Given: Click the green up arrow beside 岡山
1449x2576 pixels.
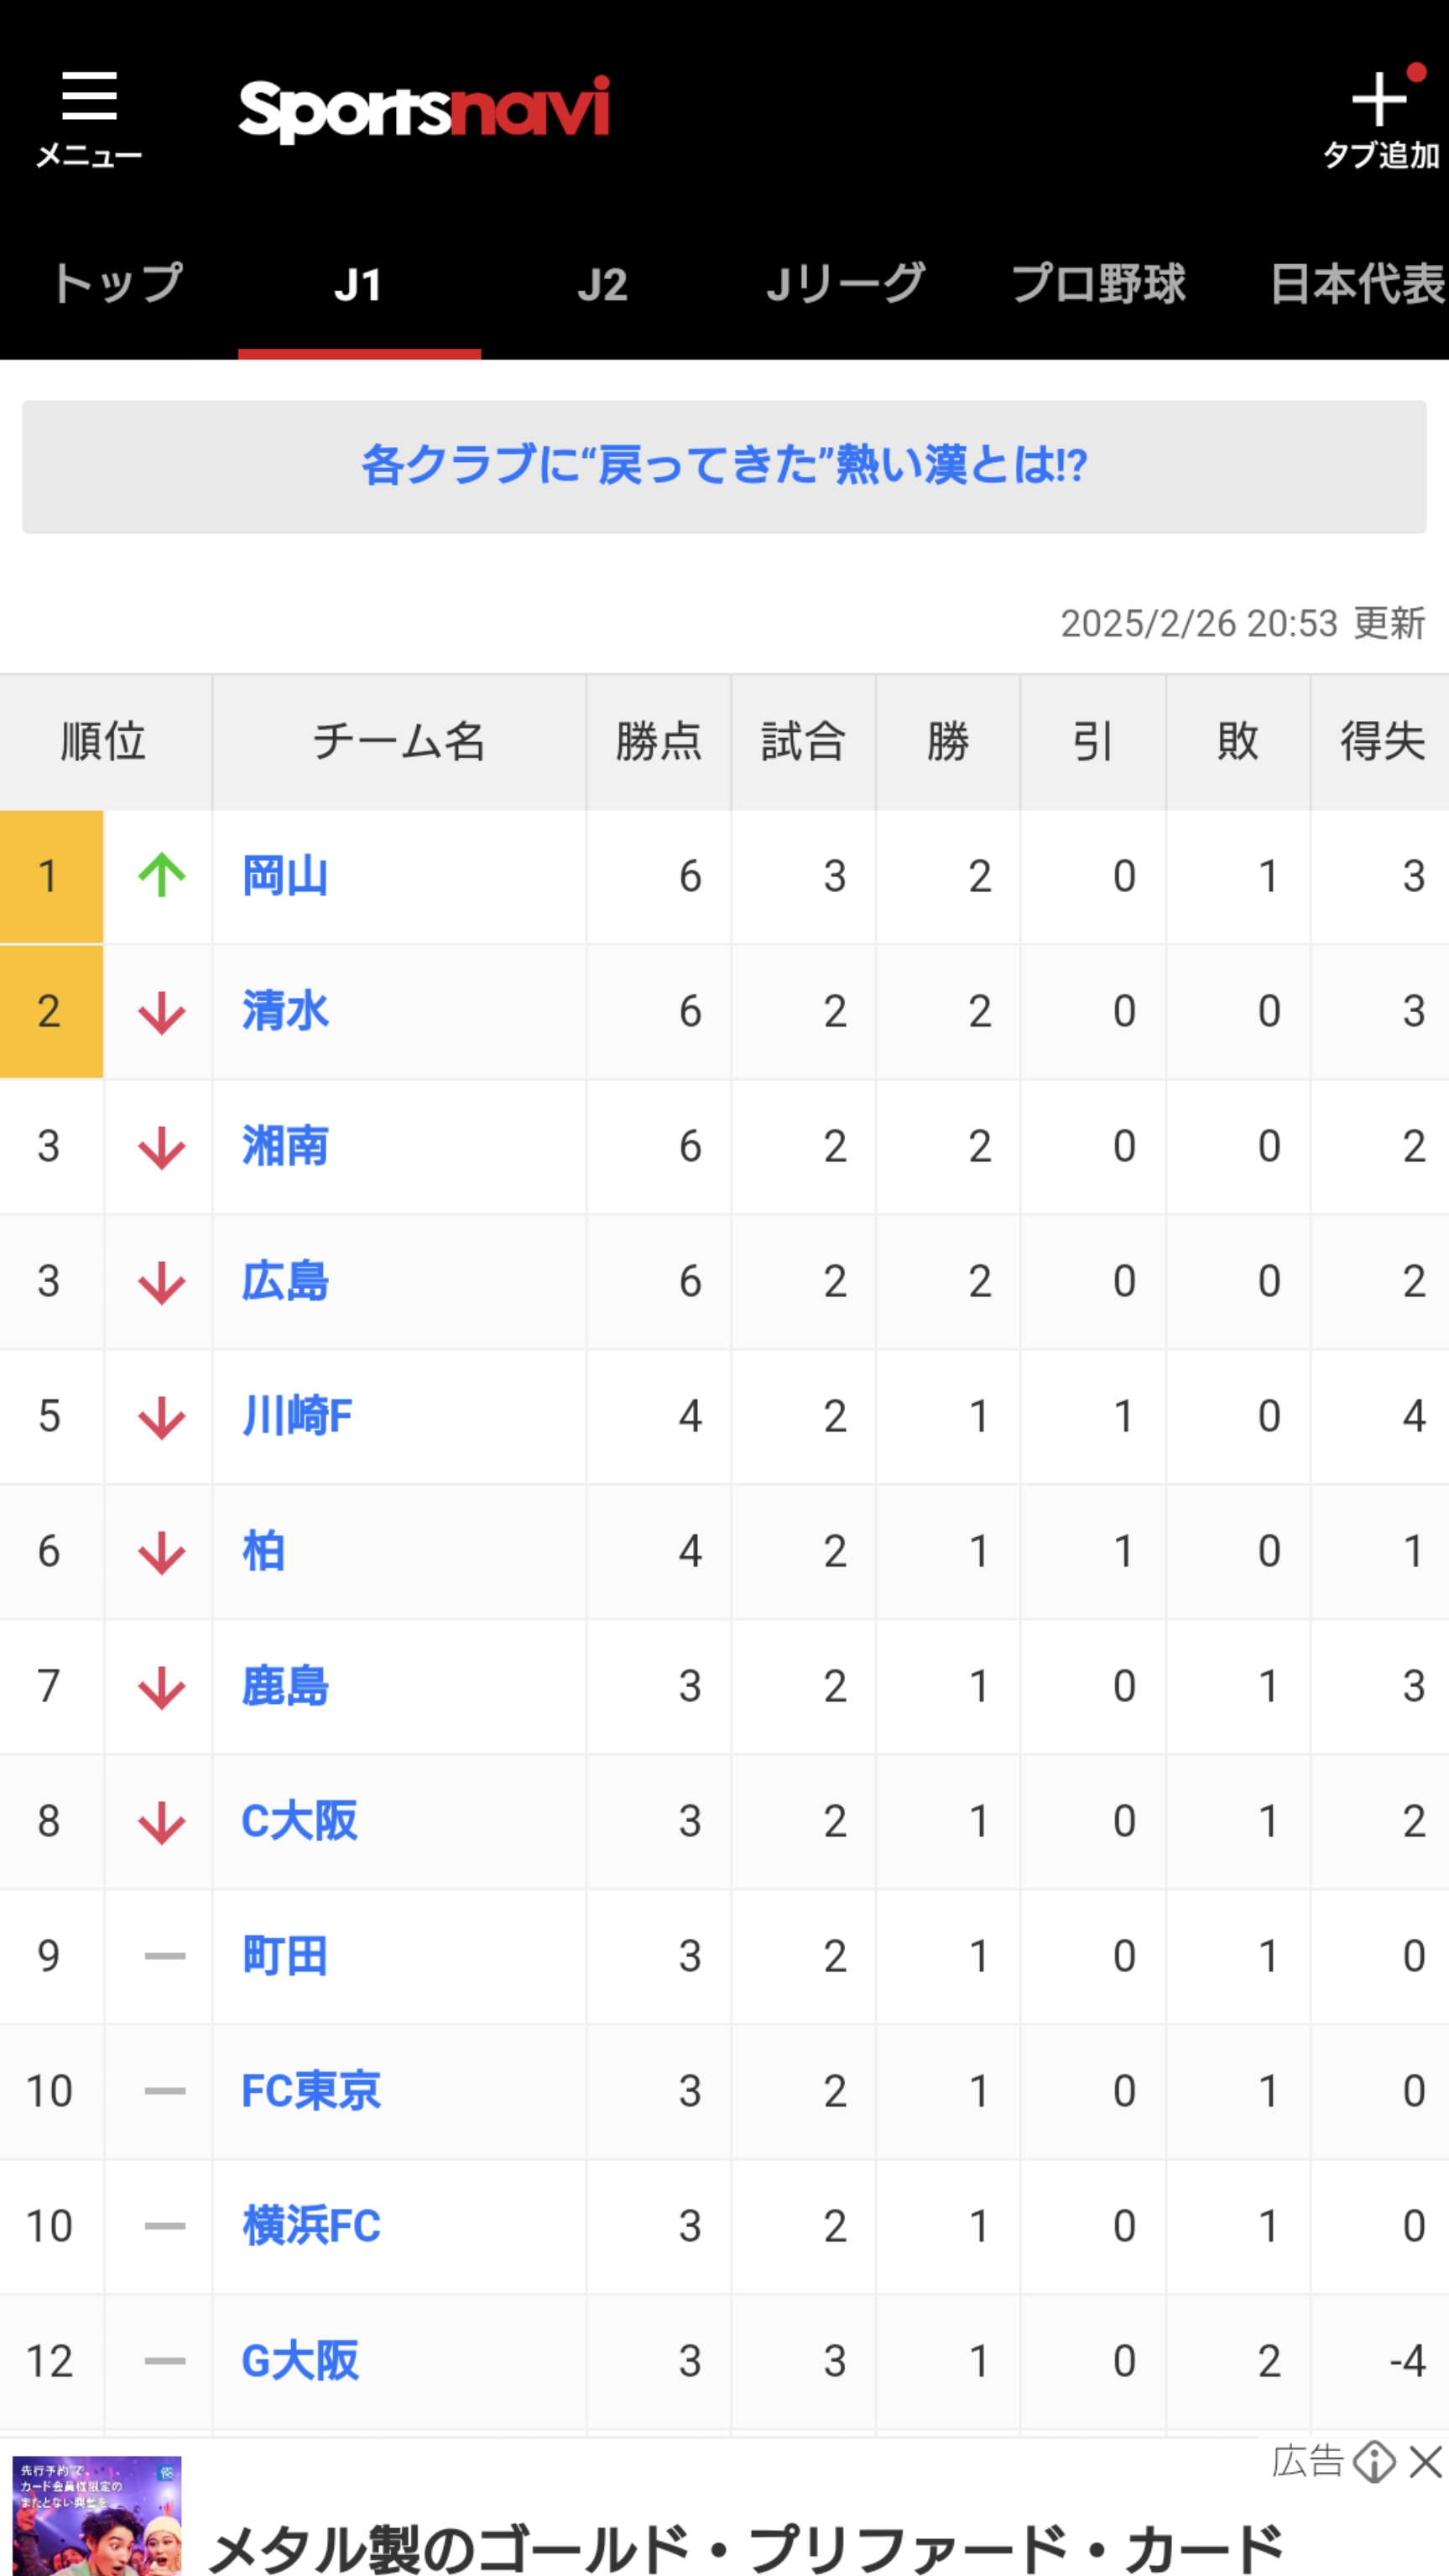Looking at the screenshot, I should (161, 876).
